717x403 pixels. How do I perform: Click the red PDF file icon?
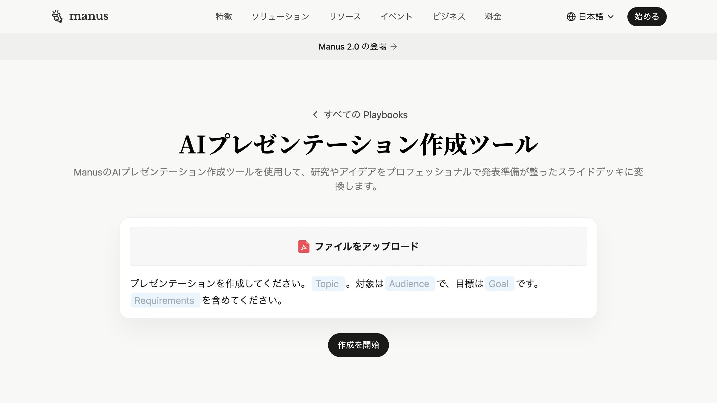(304, 247)
